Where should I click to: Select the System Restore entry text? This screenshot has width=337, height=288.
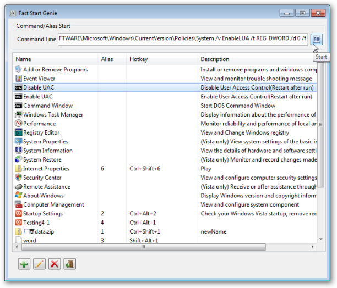click(42, 160)
